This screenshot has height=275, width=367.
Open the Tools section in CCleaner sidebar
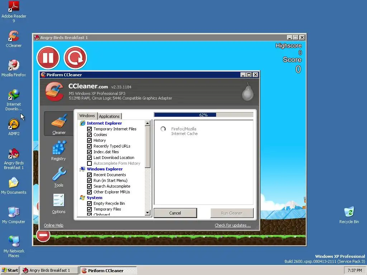point(59,177)
